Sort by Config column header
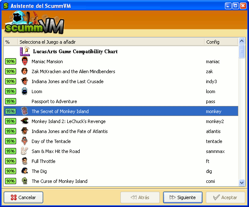Image resolution: width=249 pixels, height=207 pixels. tap(221, 42)
